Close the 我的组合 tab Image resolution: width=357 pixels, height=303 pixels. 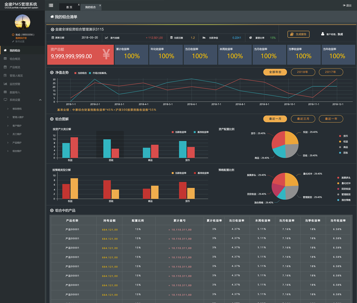[x=100, y=5]
